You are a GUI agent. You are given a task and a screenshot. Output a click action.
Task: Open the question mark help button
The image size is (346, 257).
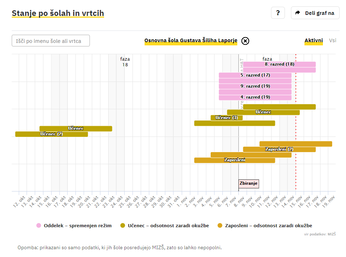point(278,13)
